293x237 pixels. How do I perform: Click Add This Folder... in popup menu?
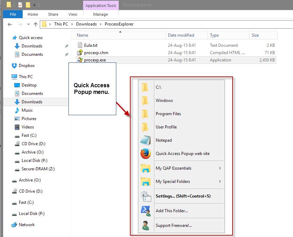tap(181, 211)
